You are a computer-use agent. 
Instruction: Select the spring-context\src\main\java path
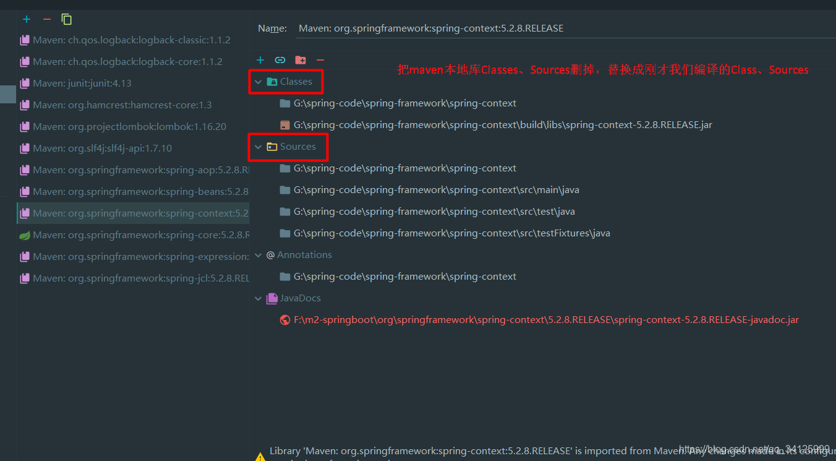(437, 190)
